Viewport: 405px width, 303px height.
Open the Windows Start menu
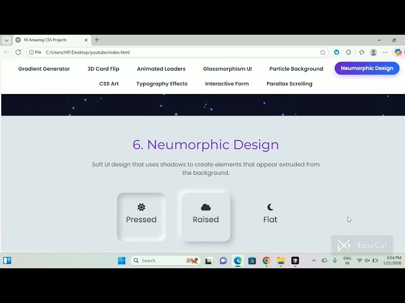121,261
